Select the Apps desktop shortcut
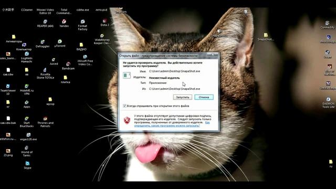336x189 pixels. 27,104
